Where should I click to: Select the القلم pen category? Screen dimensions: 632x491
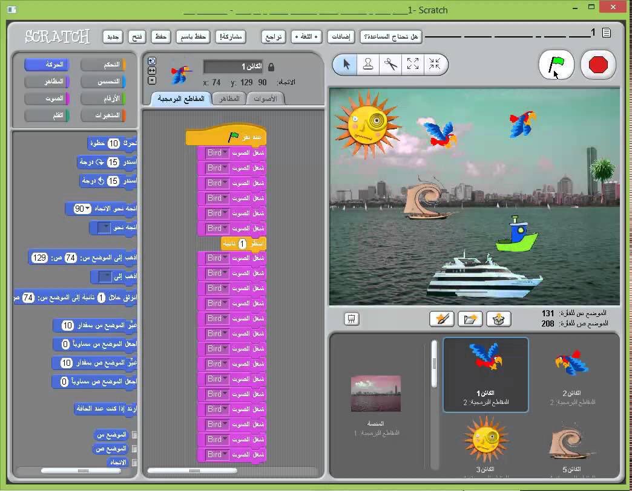coord(47,115)
